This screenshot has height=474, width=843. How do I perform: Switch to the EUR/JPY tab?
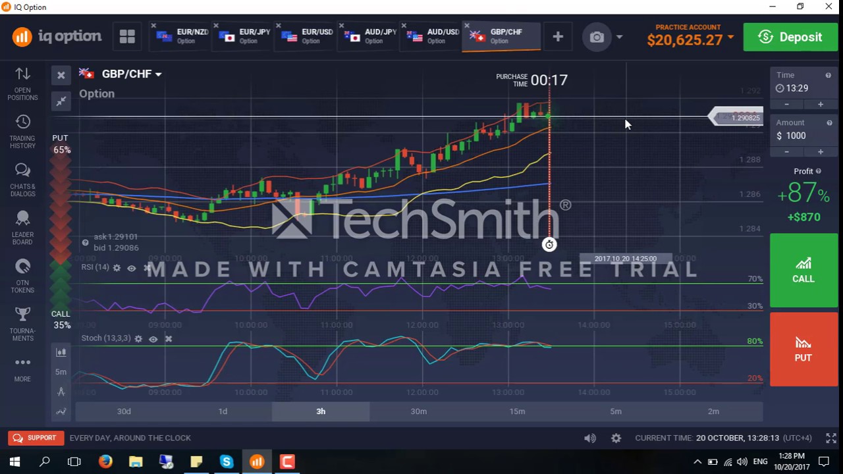tap(246, 36)
